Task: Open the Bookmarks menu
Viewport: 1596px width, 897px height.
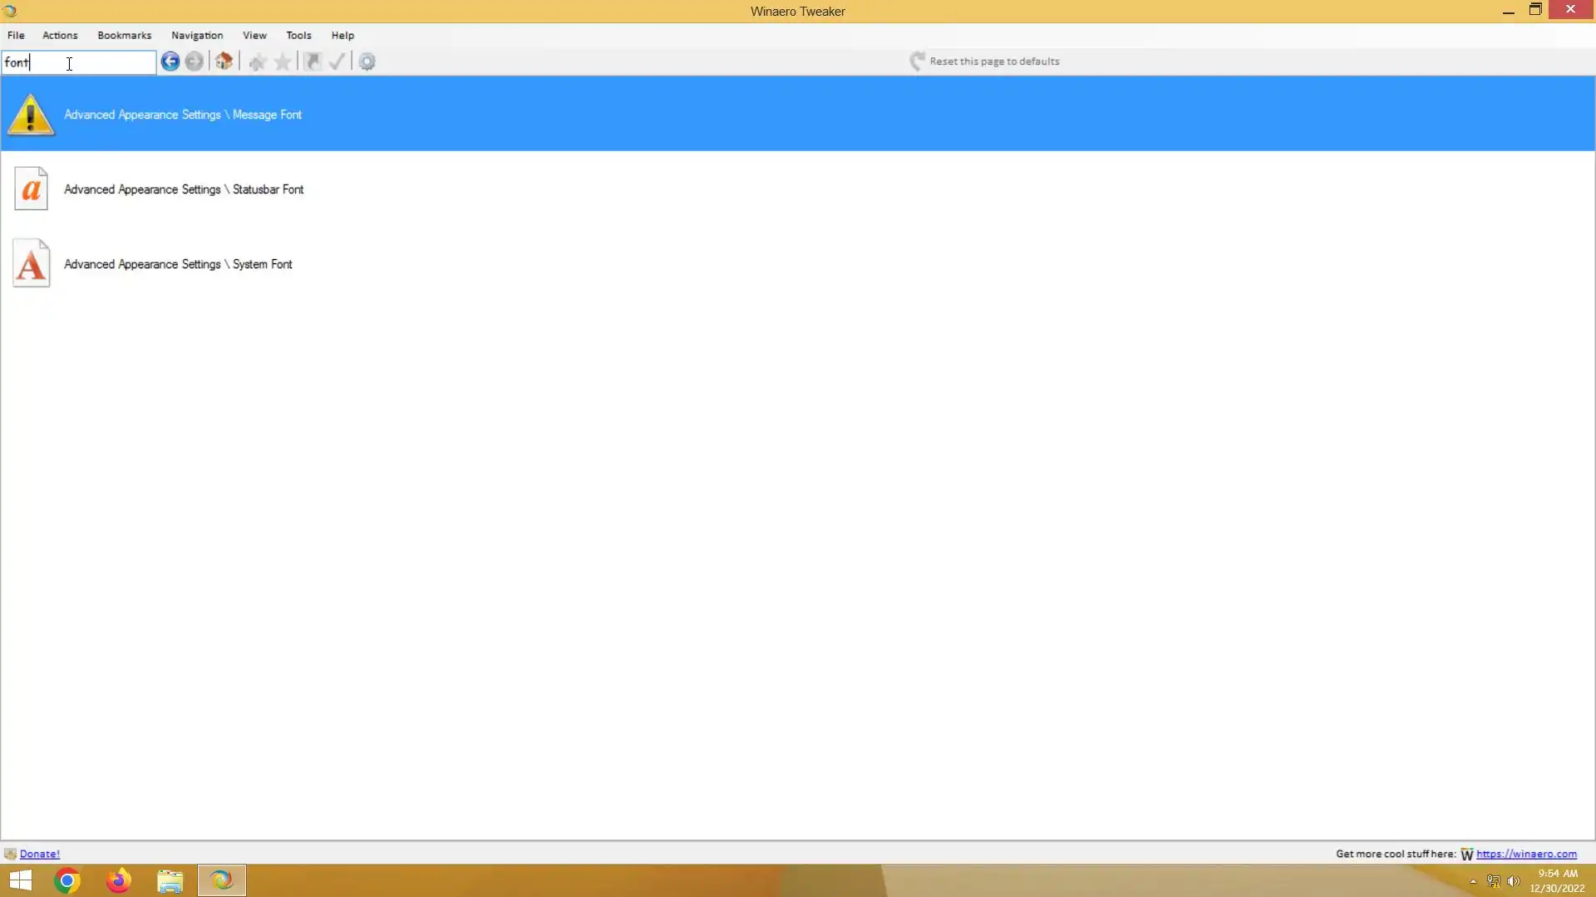Action: (124, 35)
